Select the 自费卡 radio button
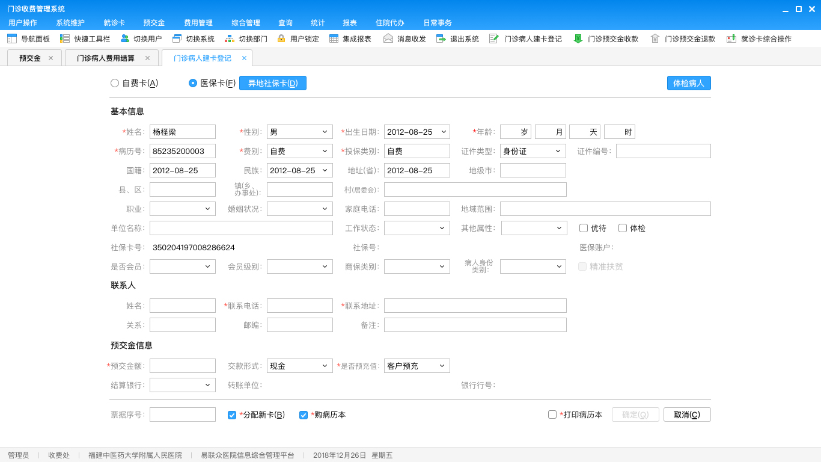 point(115,83)
